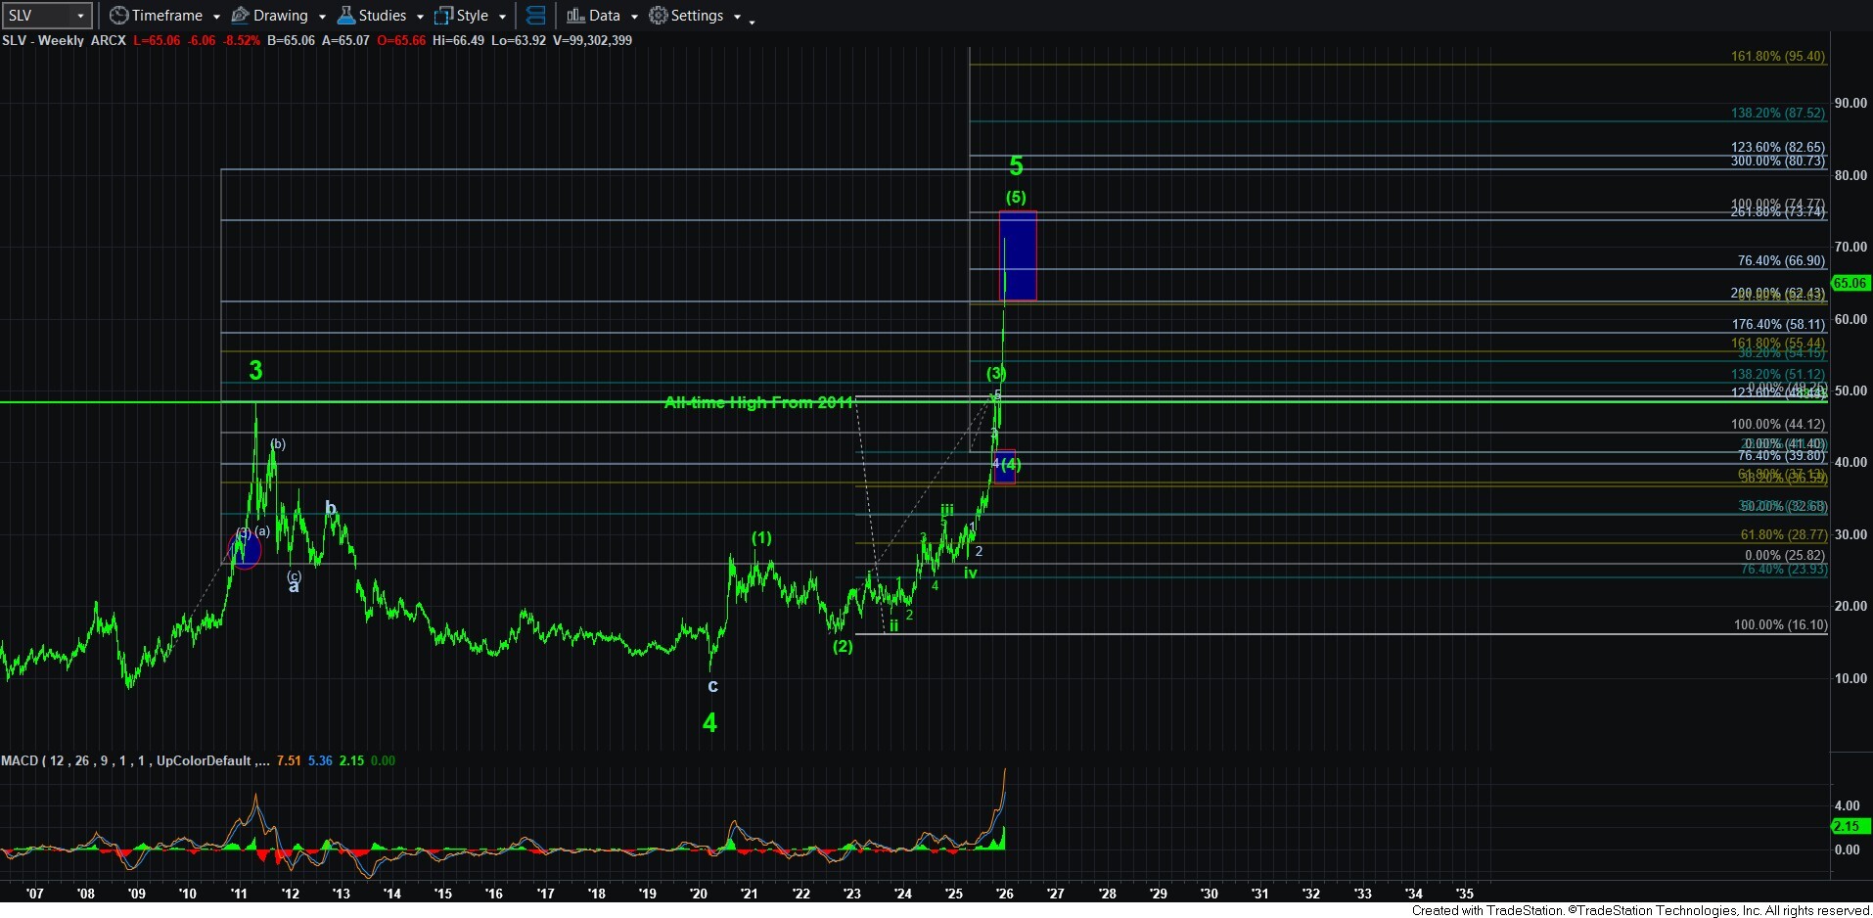Select the 161.80% (95.40) Fibonacci level label

coord(1777,57)
